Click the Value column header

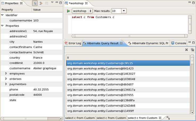pyautogui.click(x=37, y=10)
